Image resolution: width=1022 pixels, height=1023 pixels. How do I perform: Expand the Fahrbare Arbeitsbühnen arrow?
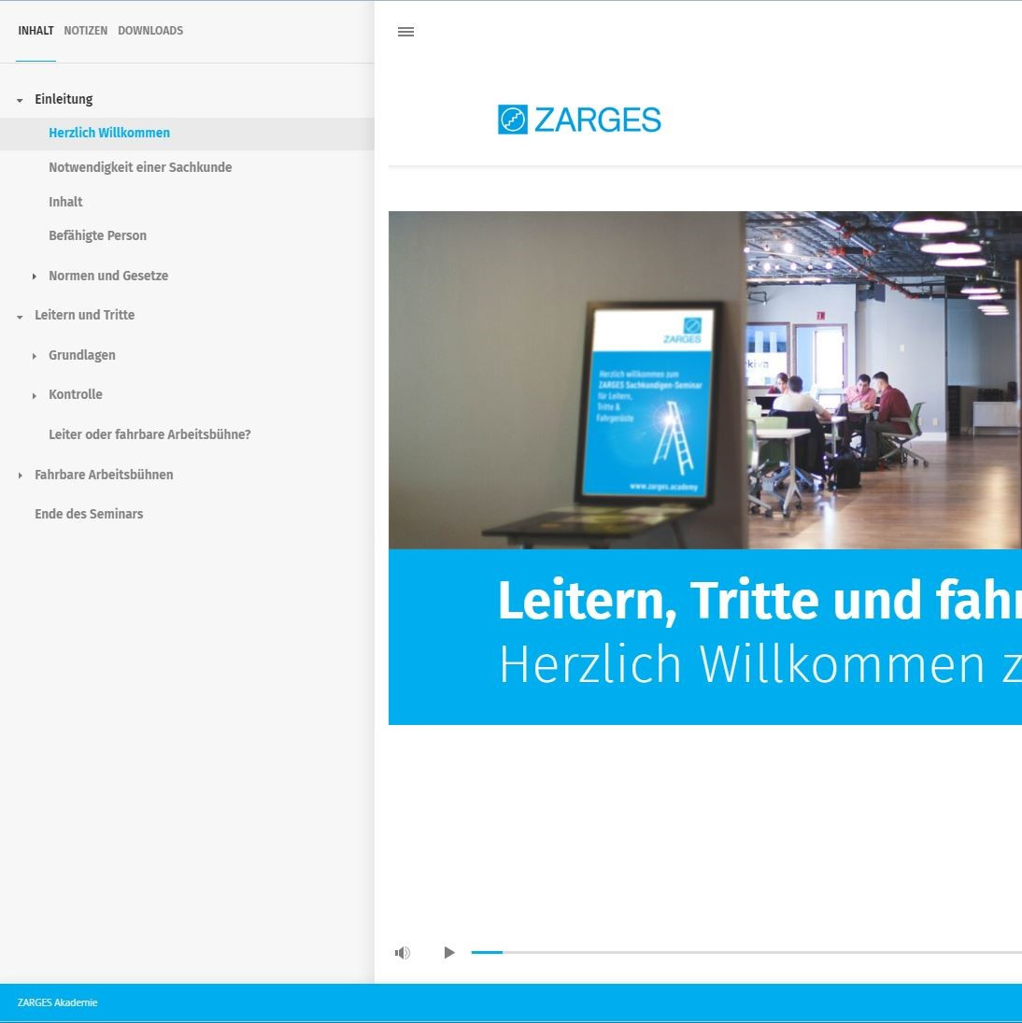21,476
